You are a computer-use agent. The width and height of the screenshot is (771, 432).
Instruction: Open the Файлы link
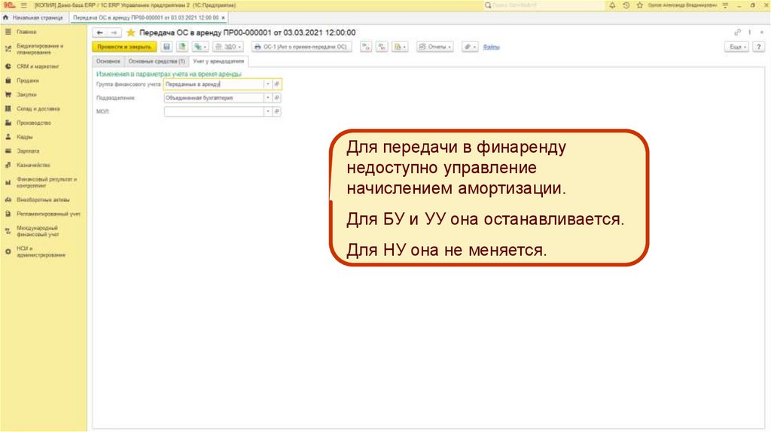click(491, 47)
